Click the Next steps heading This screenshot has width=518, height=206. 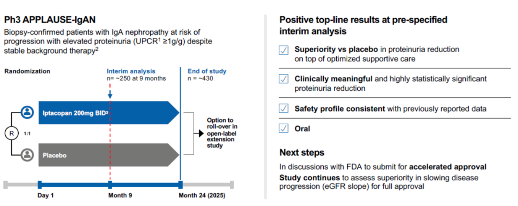302,152
